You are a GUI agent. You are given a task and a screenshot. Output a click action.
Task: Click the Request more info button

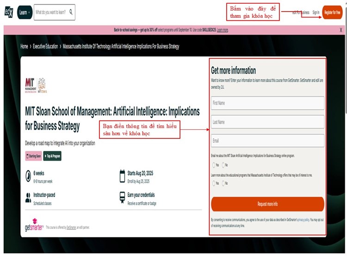[x=267, y=204]
